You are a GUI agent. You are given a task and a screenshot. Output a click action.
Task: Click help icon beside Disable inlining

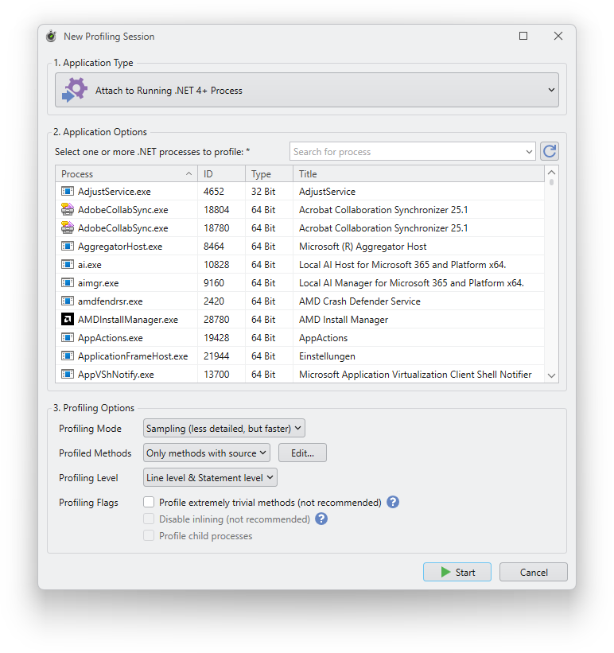(321, 519)
